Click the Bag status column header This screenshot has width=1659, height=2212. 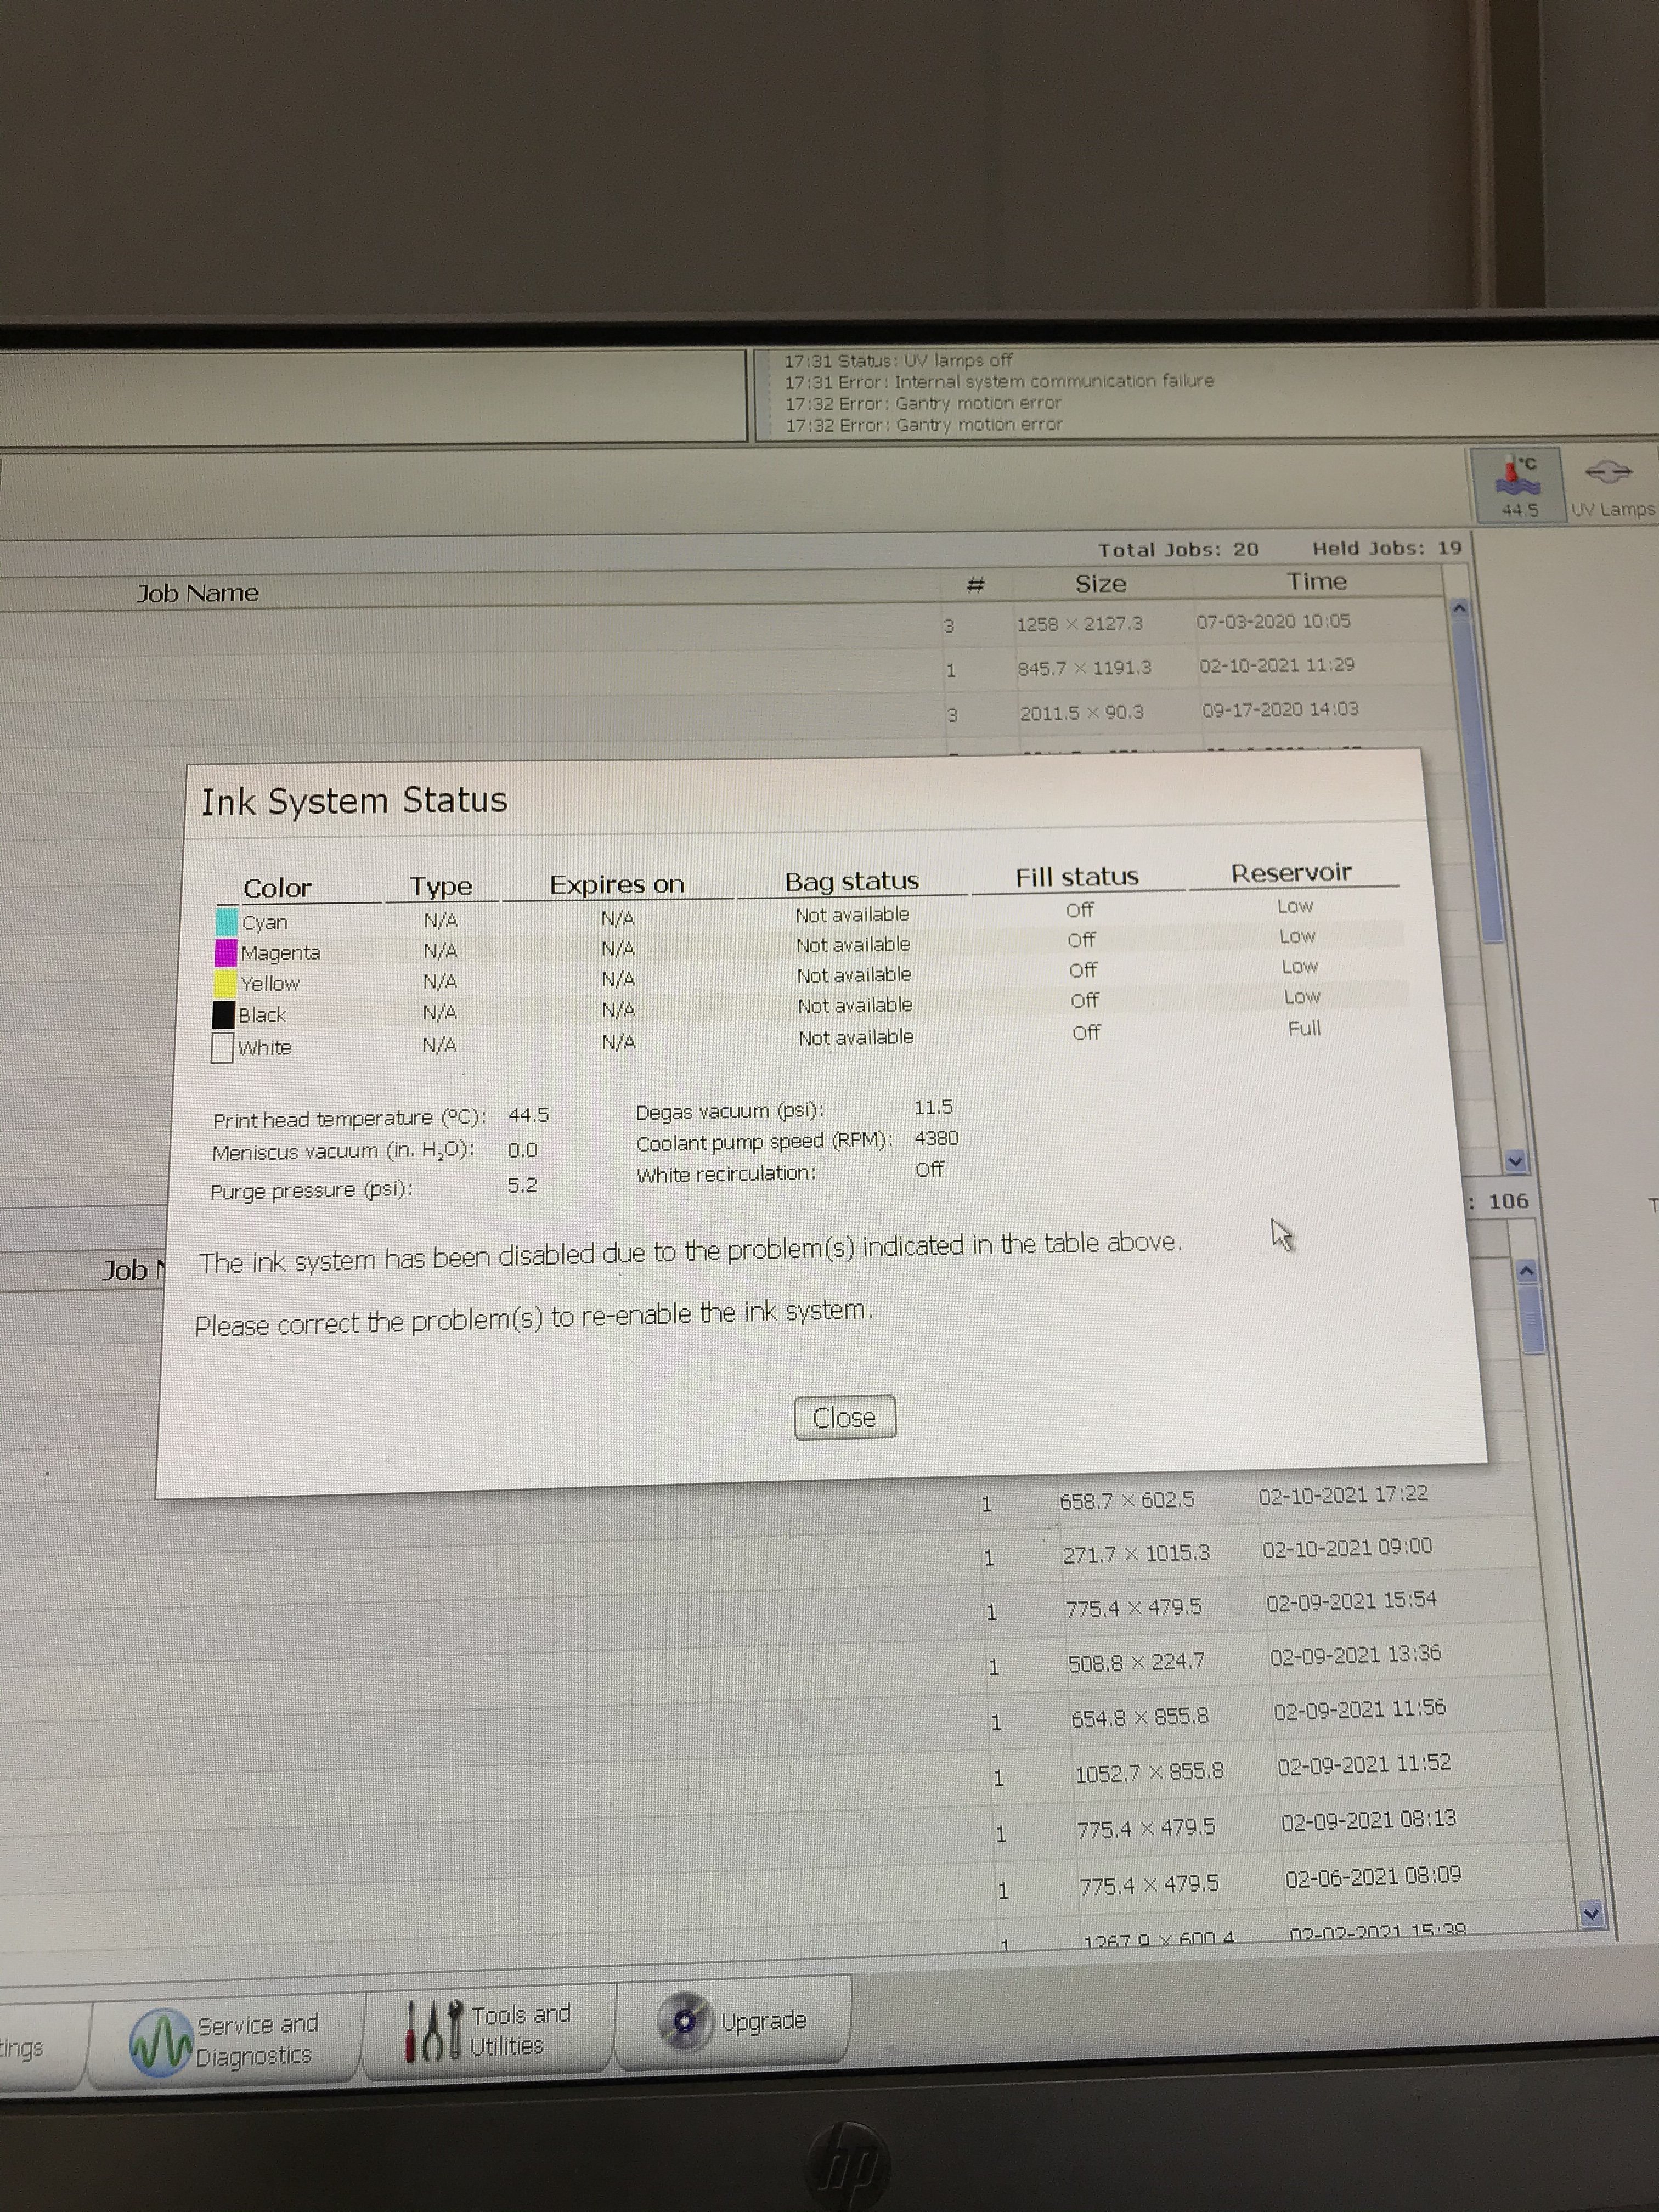tap(851, 881)
